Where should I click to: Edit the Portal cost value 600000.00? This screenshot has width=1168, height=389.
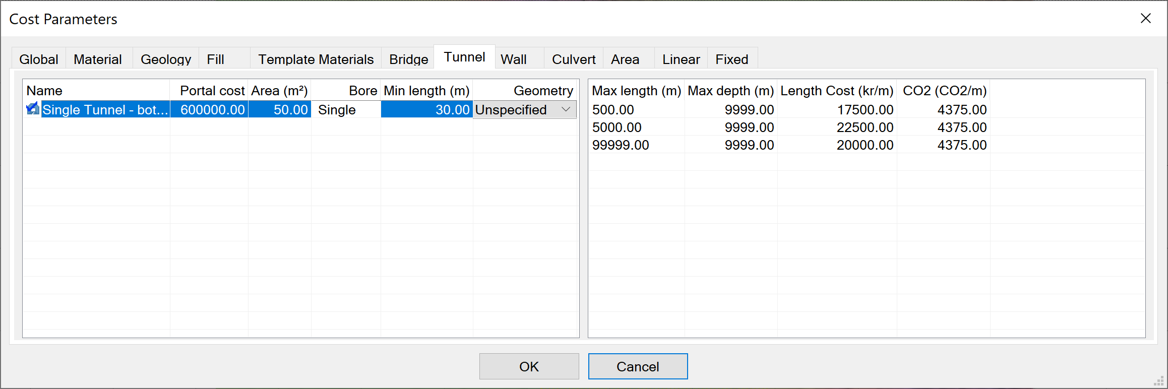pos(212,110)
